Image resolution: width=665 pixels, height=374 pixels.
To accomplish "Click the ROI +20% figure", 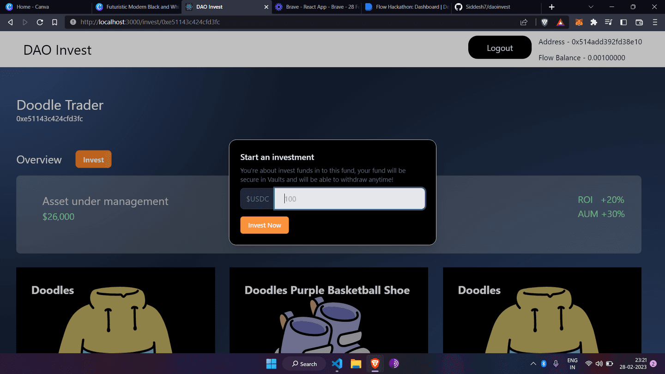I will (x=601, y=199).
